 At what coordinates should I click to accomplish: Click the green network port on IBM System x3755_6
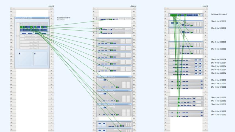pyautogui.click(x=117, y=87)
